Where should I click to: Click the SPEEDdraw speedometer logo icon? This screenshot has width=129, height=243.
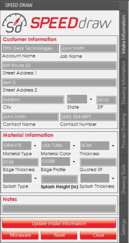point(14,23)
